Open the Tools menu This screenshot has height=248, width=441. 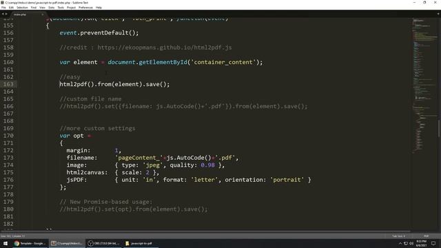click(x=61, y=8)
